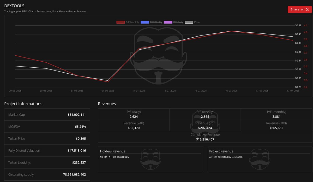313x182 pixels.
Task: Select Revenue (30d) value $665,652
Action: [x=276, y=128]
